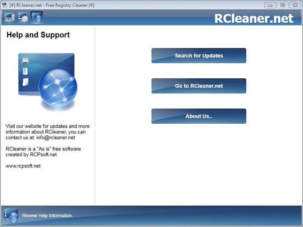Click the Review Help Information status text
This screenshot has height=227, width=303.
[x=47, y=215]
